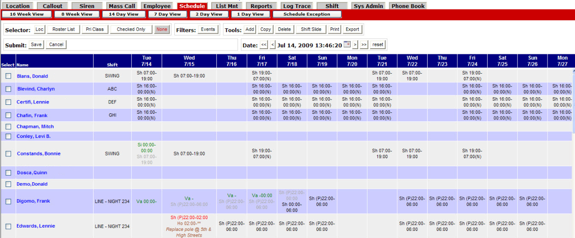Toggle the None selector button
The height and width of the screenshot is (238, 575).
(162, 29)
